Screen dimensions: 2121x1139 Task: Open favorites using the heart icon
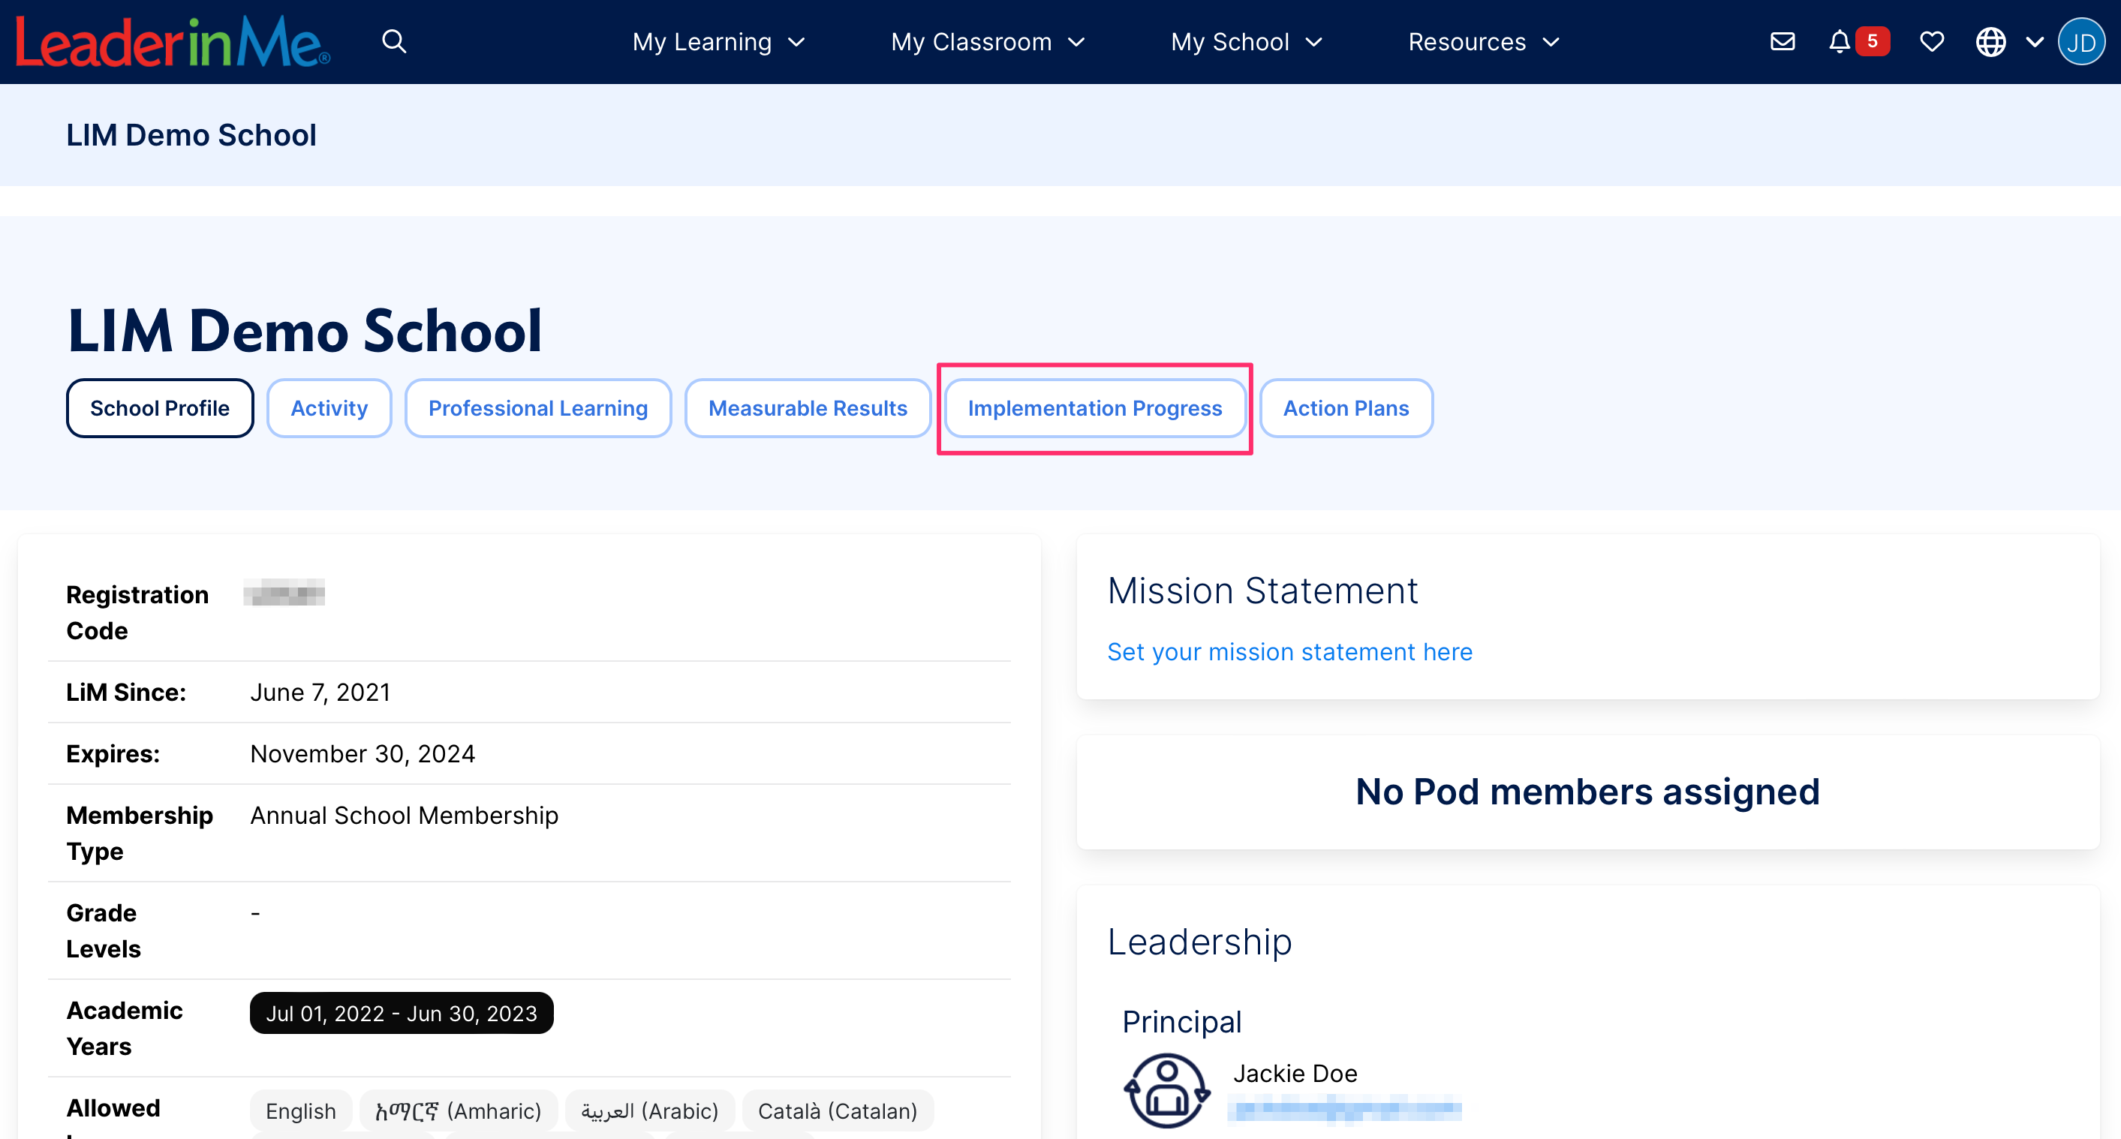[1931, 41]
